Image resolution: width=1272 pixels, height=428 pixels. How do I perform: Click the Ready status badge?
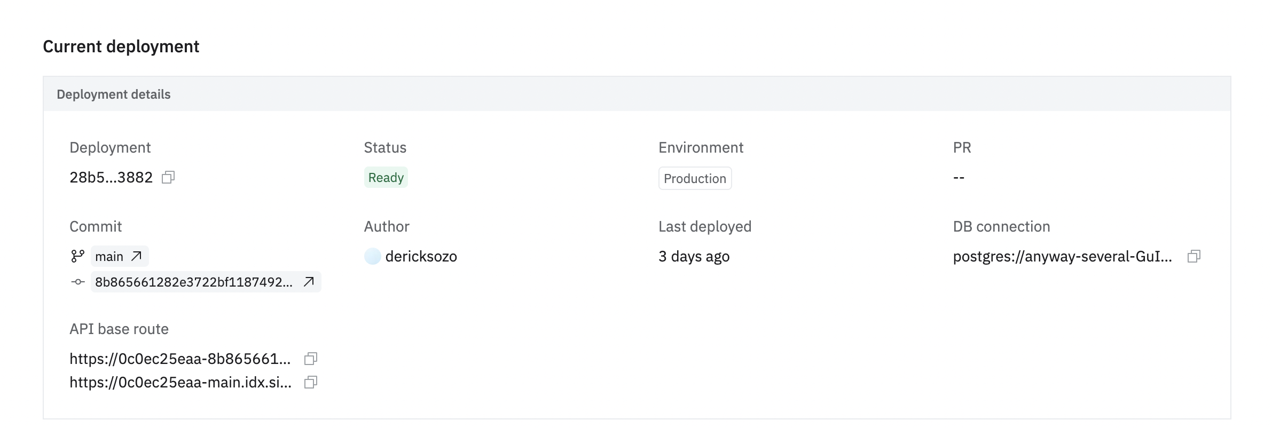[386, 178]
